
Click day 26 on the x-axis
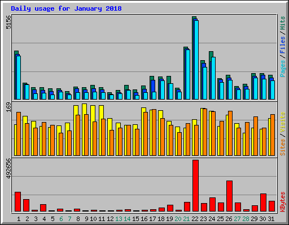tap(229, 219)
